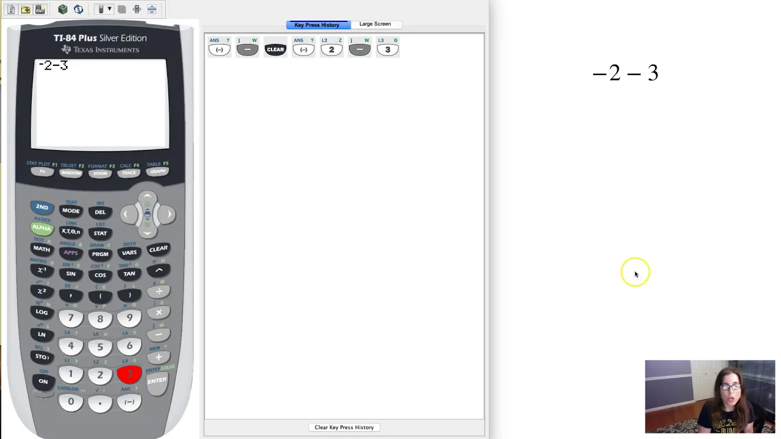Click the left parenthesis key
Screen dimensions: 781x439
tap(100, 296)
